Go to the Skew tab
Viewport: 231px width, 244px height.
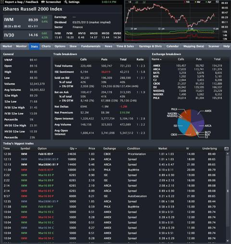pos(73,46)
